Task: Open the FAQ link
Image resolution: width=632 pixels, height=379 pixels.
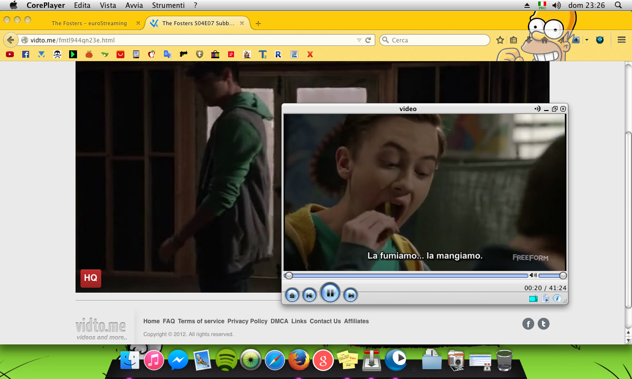Action: click(169, 321)
